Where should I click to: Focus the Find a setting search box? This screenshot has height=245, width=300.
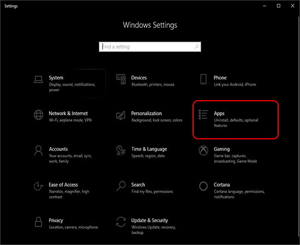150,47
